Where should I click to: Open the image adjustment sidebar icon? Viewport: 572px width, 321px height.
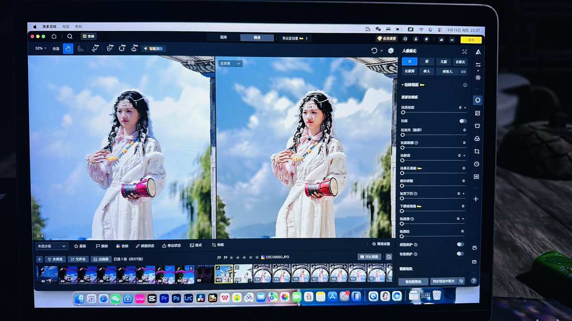pyautogui.click(x=478, y=113)
